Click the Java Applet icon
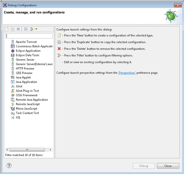This screenshot has width=185, height=175. 13,78
